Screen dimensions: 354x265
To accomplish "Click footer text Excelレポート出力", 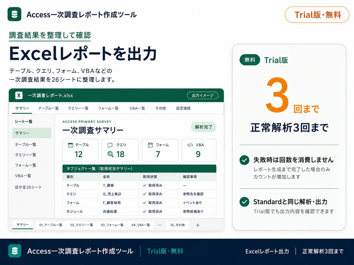I will [x=267, y=252].
